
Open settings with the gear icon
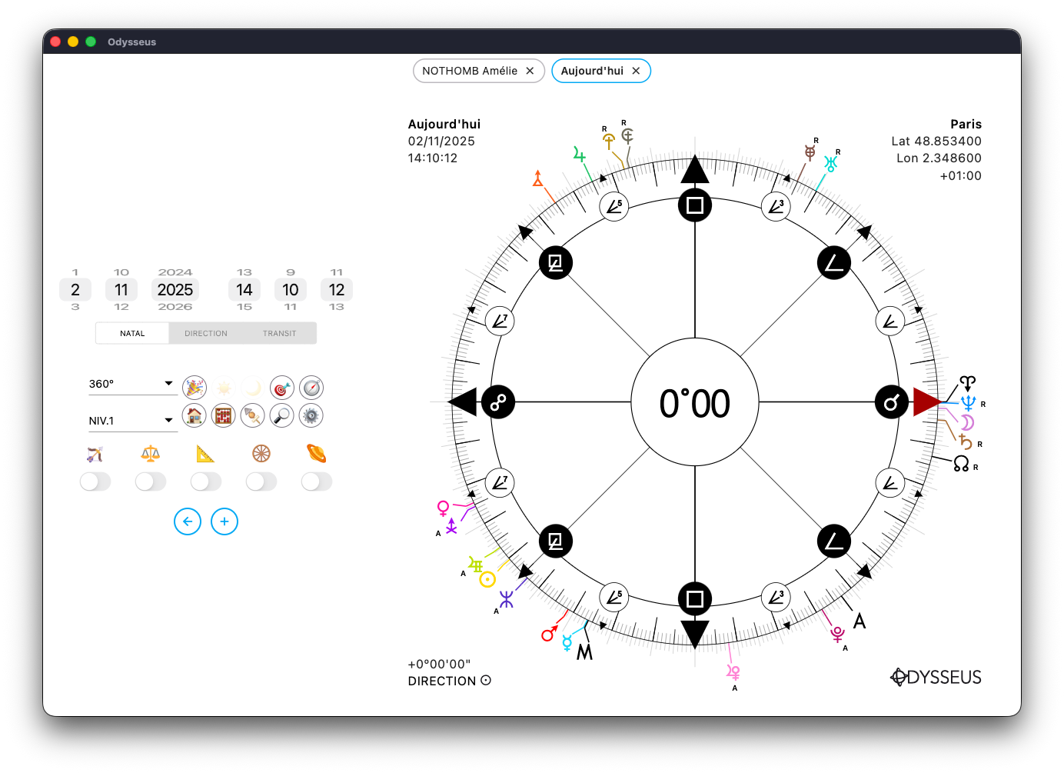(x=311, y=416)
